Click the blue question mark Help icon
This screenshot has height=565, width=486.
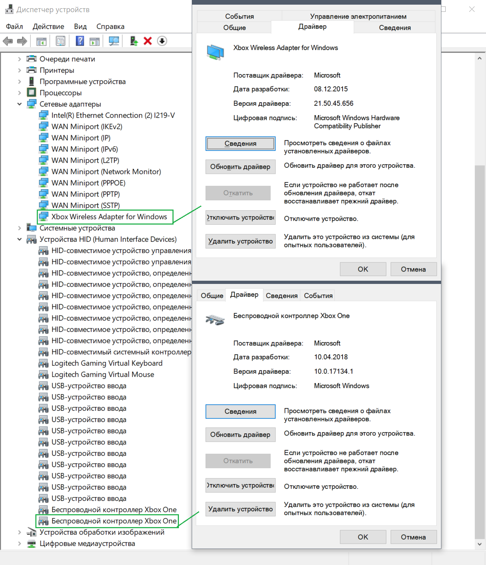click(80, 41)
